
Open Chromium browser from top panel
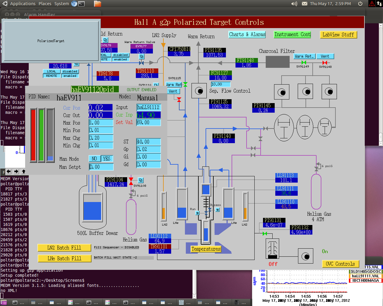pos(74,4)
